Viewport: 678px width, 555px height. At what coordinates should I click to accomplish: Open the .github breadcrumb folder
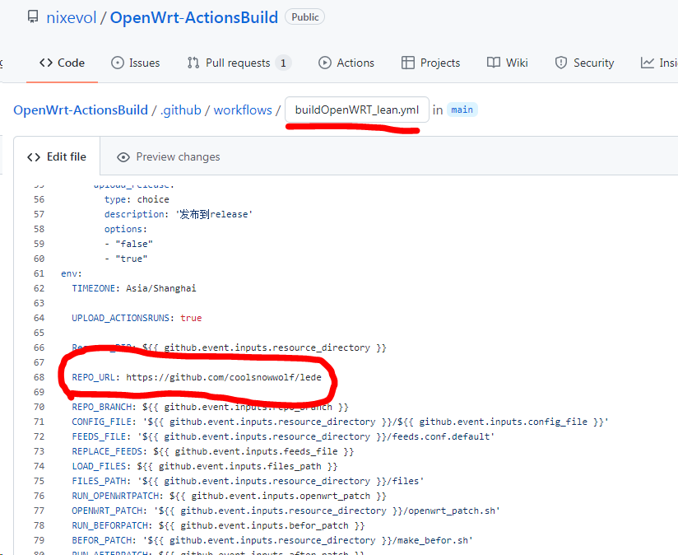pos(181,110)
